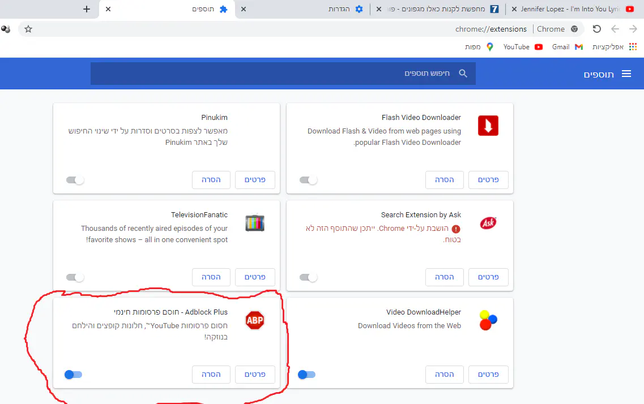Click the extensions search field
This screenshot has width=644, height=404.
(x=283, y=74)
